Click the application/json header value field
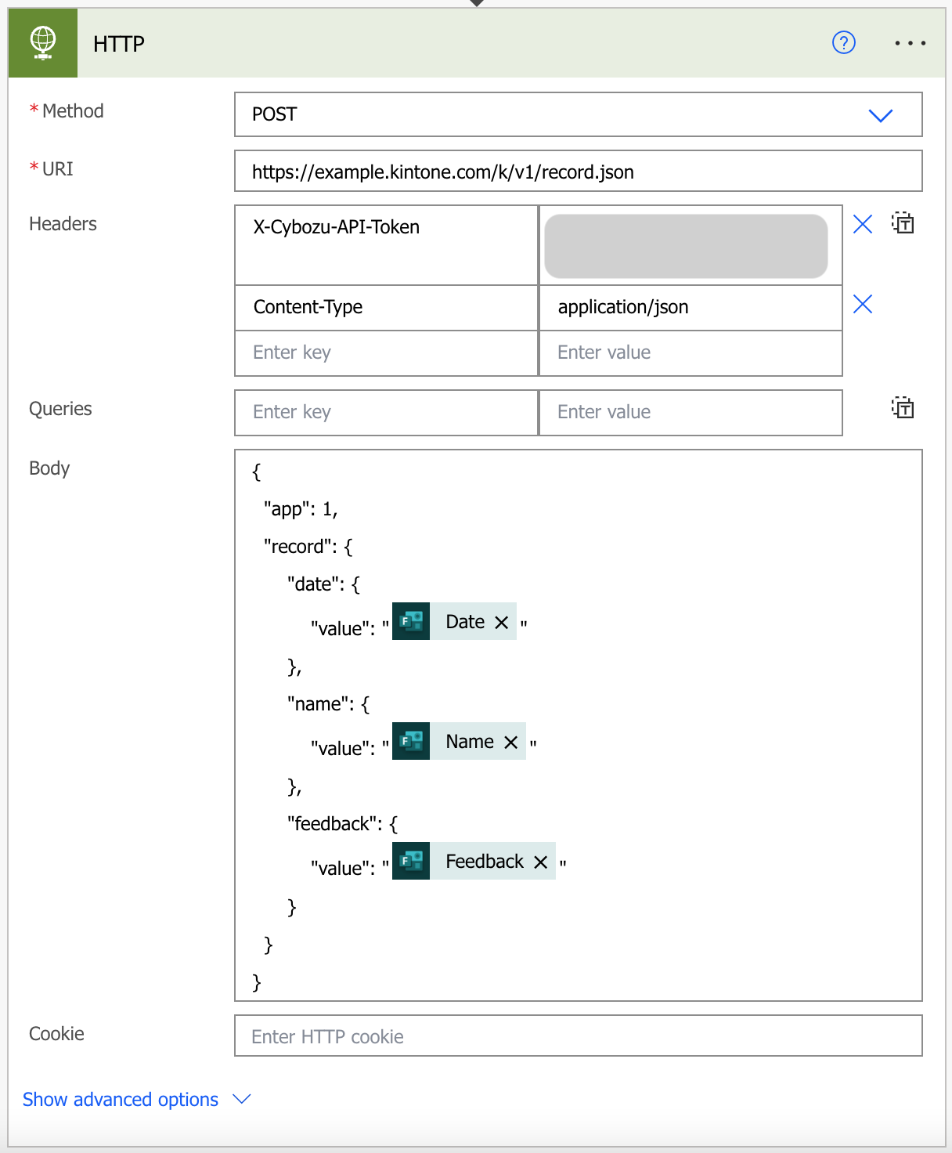The width and height of the screenshot is (952, 1153). click(691, 308)
